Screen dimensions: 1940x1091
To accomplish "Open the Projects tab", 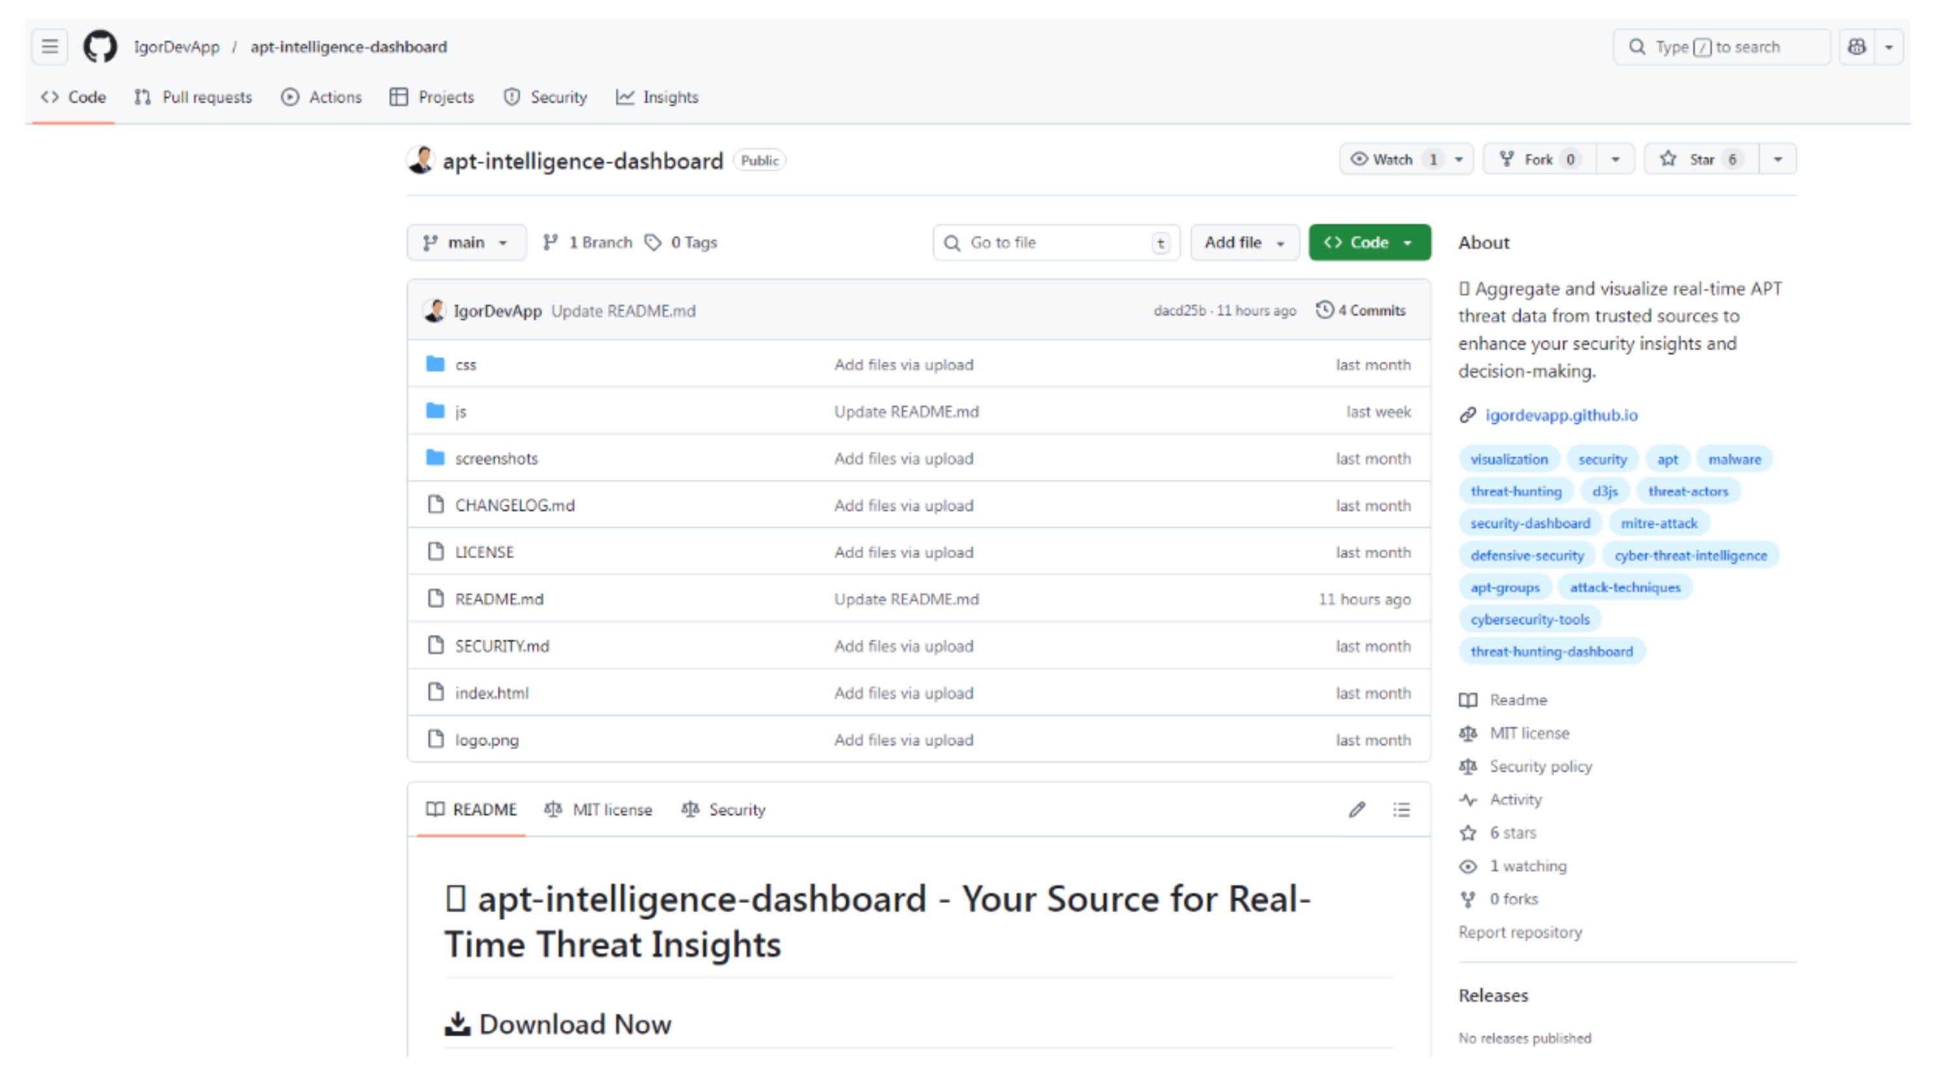I will 432,97.
